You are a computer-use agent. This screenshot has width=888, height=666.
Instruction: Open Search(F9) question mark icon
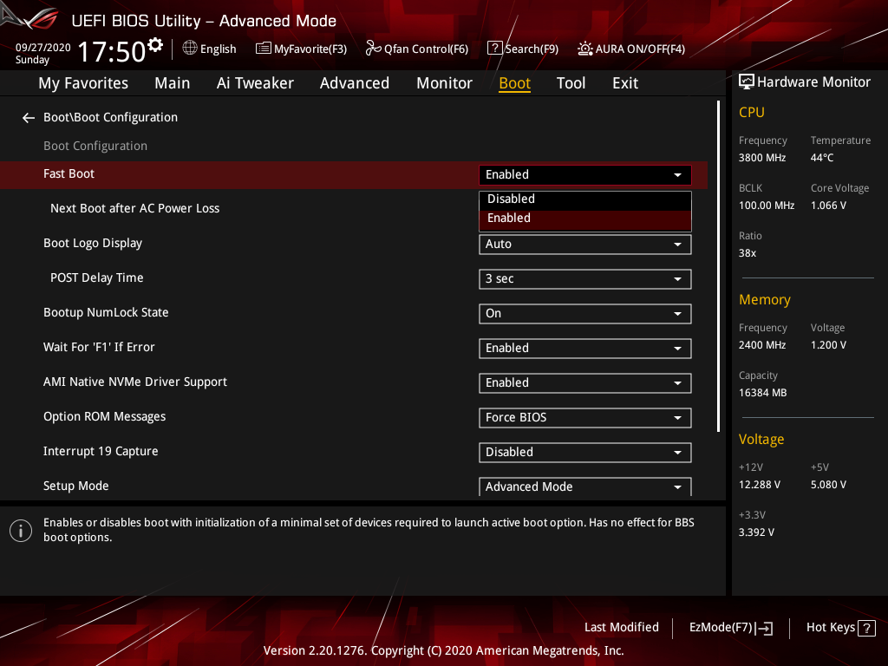pyautogui.click(x=494, y=49)
